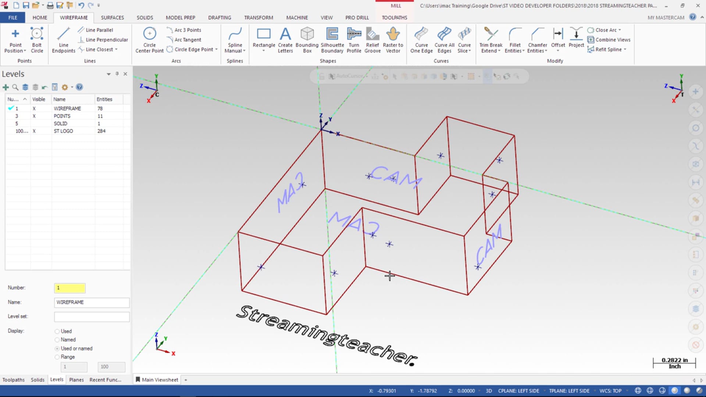This screenshot has width=706, height=397.
Task: Click the Number input field
Action: (x=69, y=287)
